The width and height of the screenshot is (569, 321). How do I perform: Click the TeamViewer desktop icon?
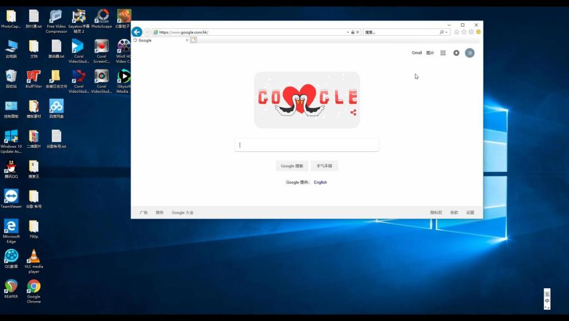click(11, 197)
